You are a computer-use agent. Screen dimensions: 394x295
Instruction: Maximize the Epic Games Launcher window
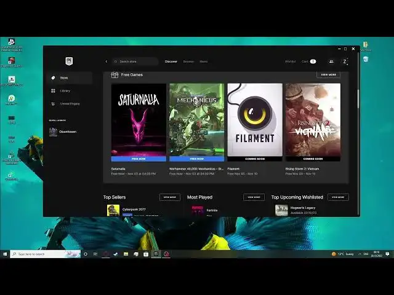pos(345,49)
